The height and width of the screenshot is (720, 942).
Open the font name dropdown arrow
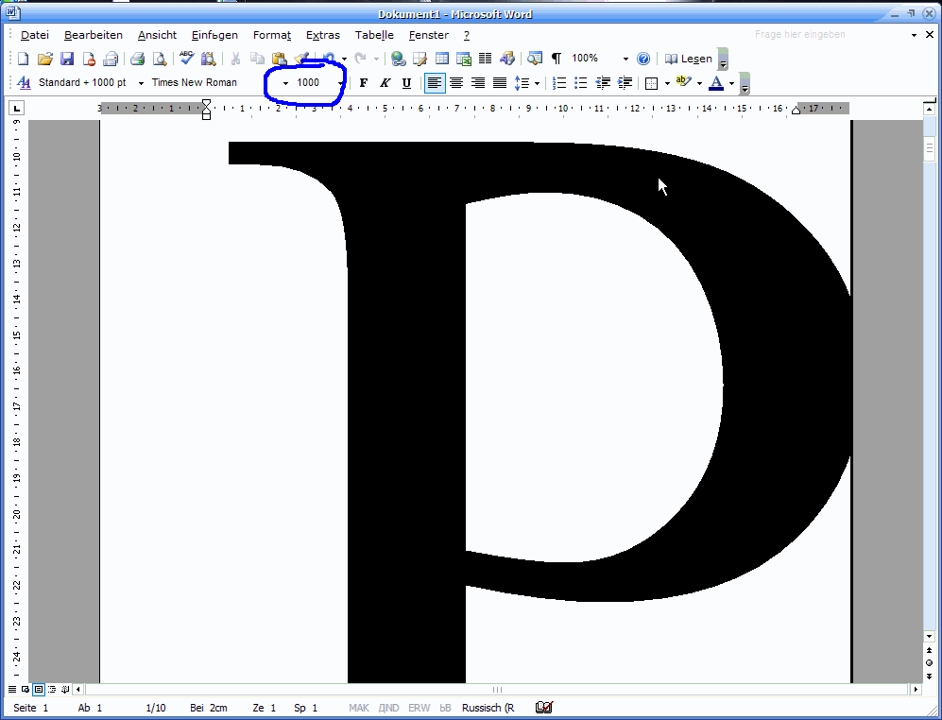(x=285, y=83)
